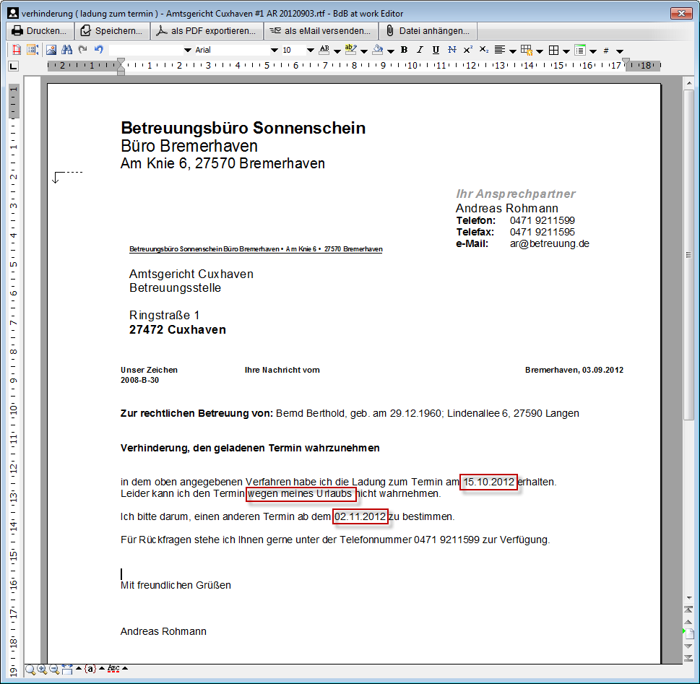Toggle italic formatting
The width and height of the screenshot is (700, 684).
click(x=420, y=50)
